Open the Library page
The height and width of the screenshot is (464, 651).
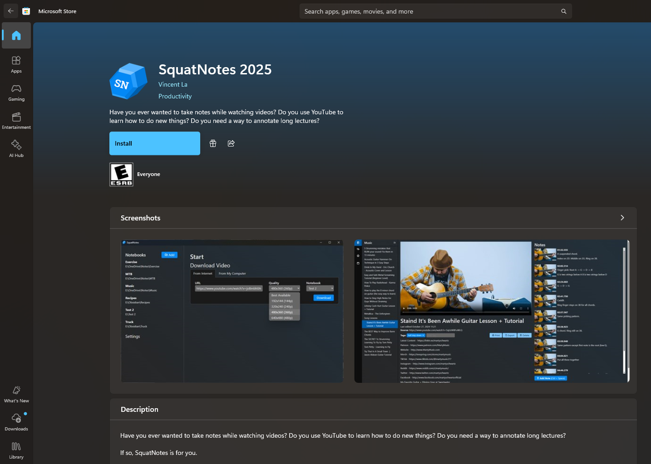(x=16, y=450)
